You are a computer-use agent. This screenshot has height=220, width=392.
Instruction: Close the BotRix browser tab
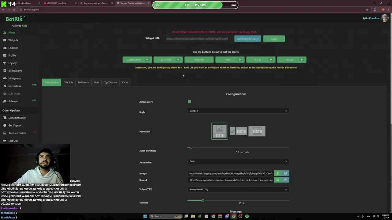pyautogui.click(x=149, y=3)
